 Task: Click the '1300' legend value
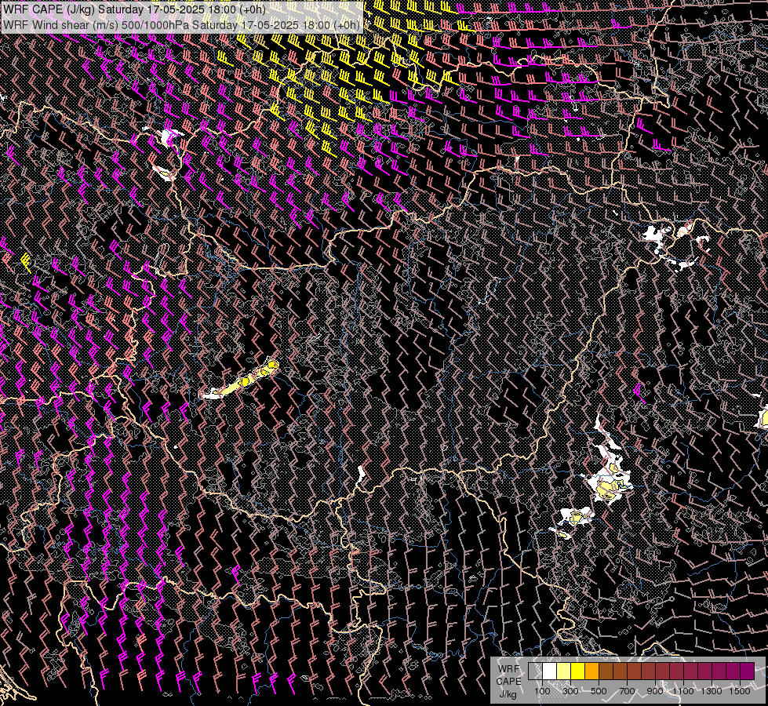pos(712,691)
